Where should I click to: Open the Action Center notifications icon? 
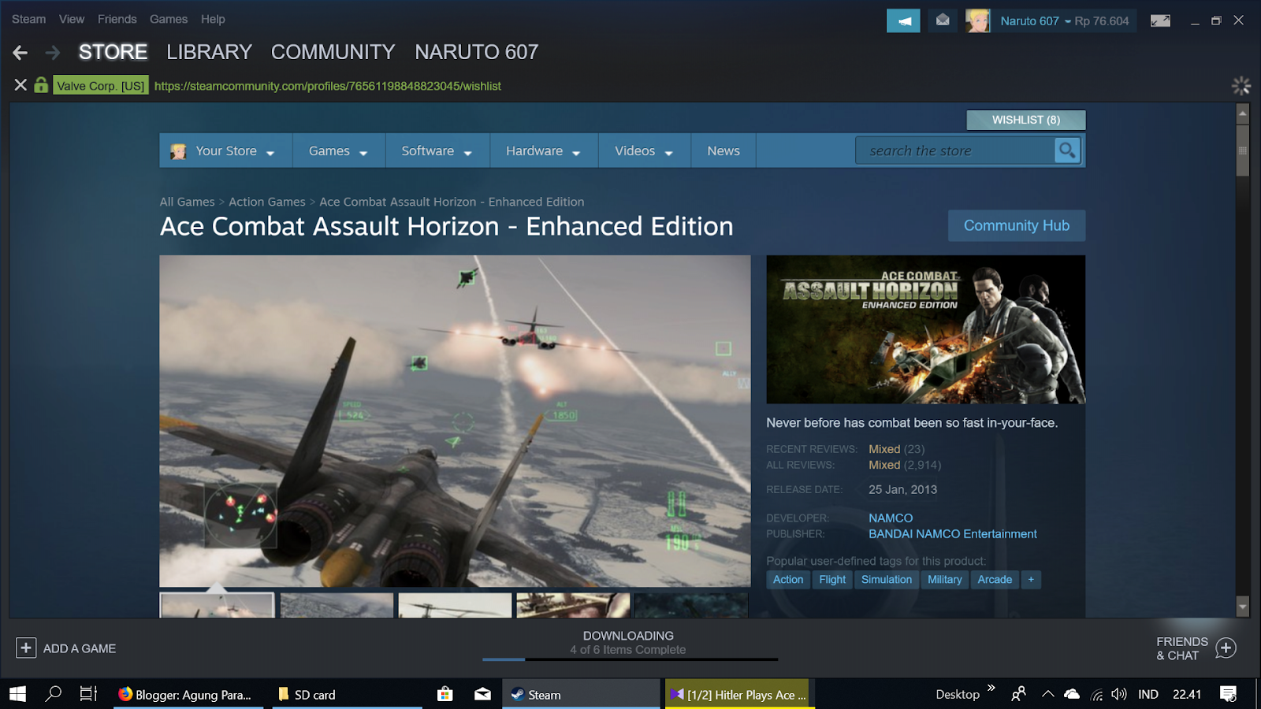pyautogui.click(x=1228, y=694)
